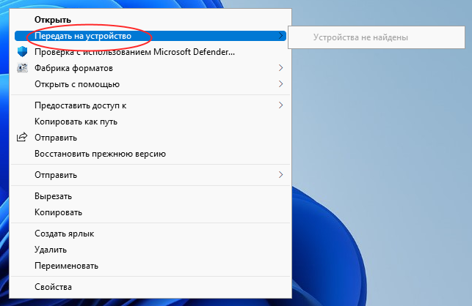Click the Format Factory (Фабрика форматов) icon
Image resolution: width=472 pixels, height=306 pixels.
tap(22, 68)
